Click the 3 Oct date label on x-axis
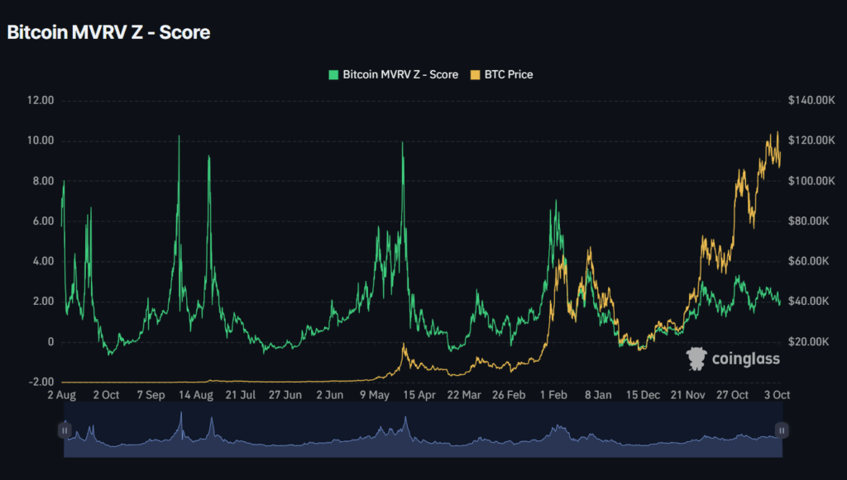Image resolution: width=847 pixels, height=480 pixels. pos(776,395)
